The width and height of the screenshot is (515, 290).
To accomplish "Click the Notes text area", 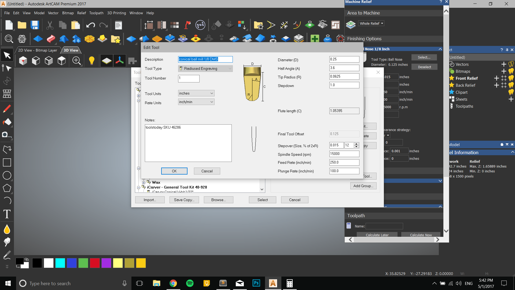I will point(188,143).
